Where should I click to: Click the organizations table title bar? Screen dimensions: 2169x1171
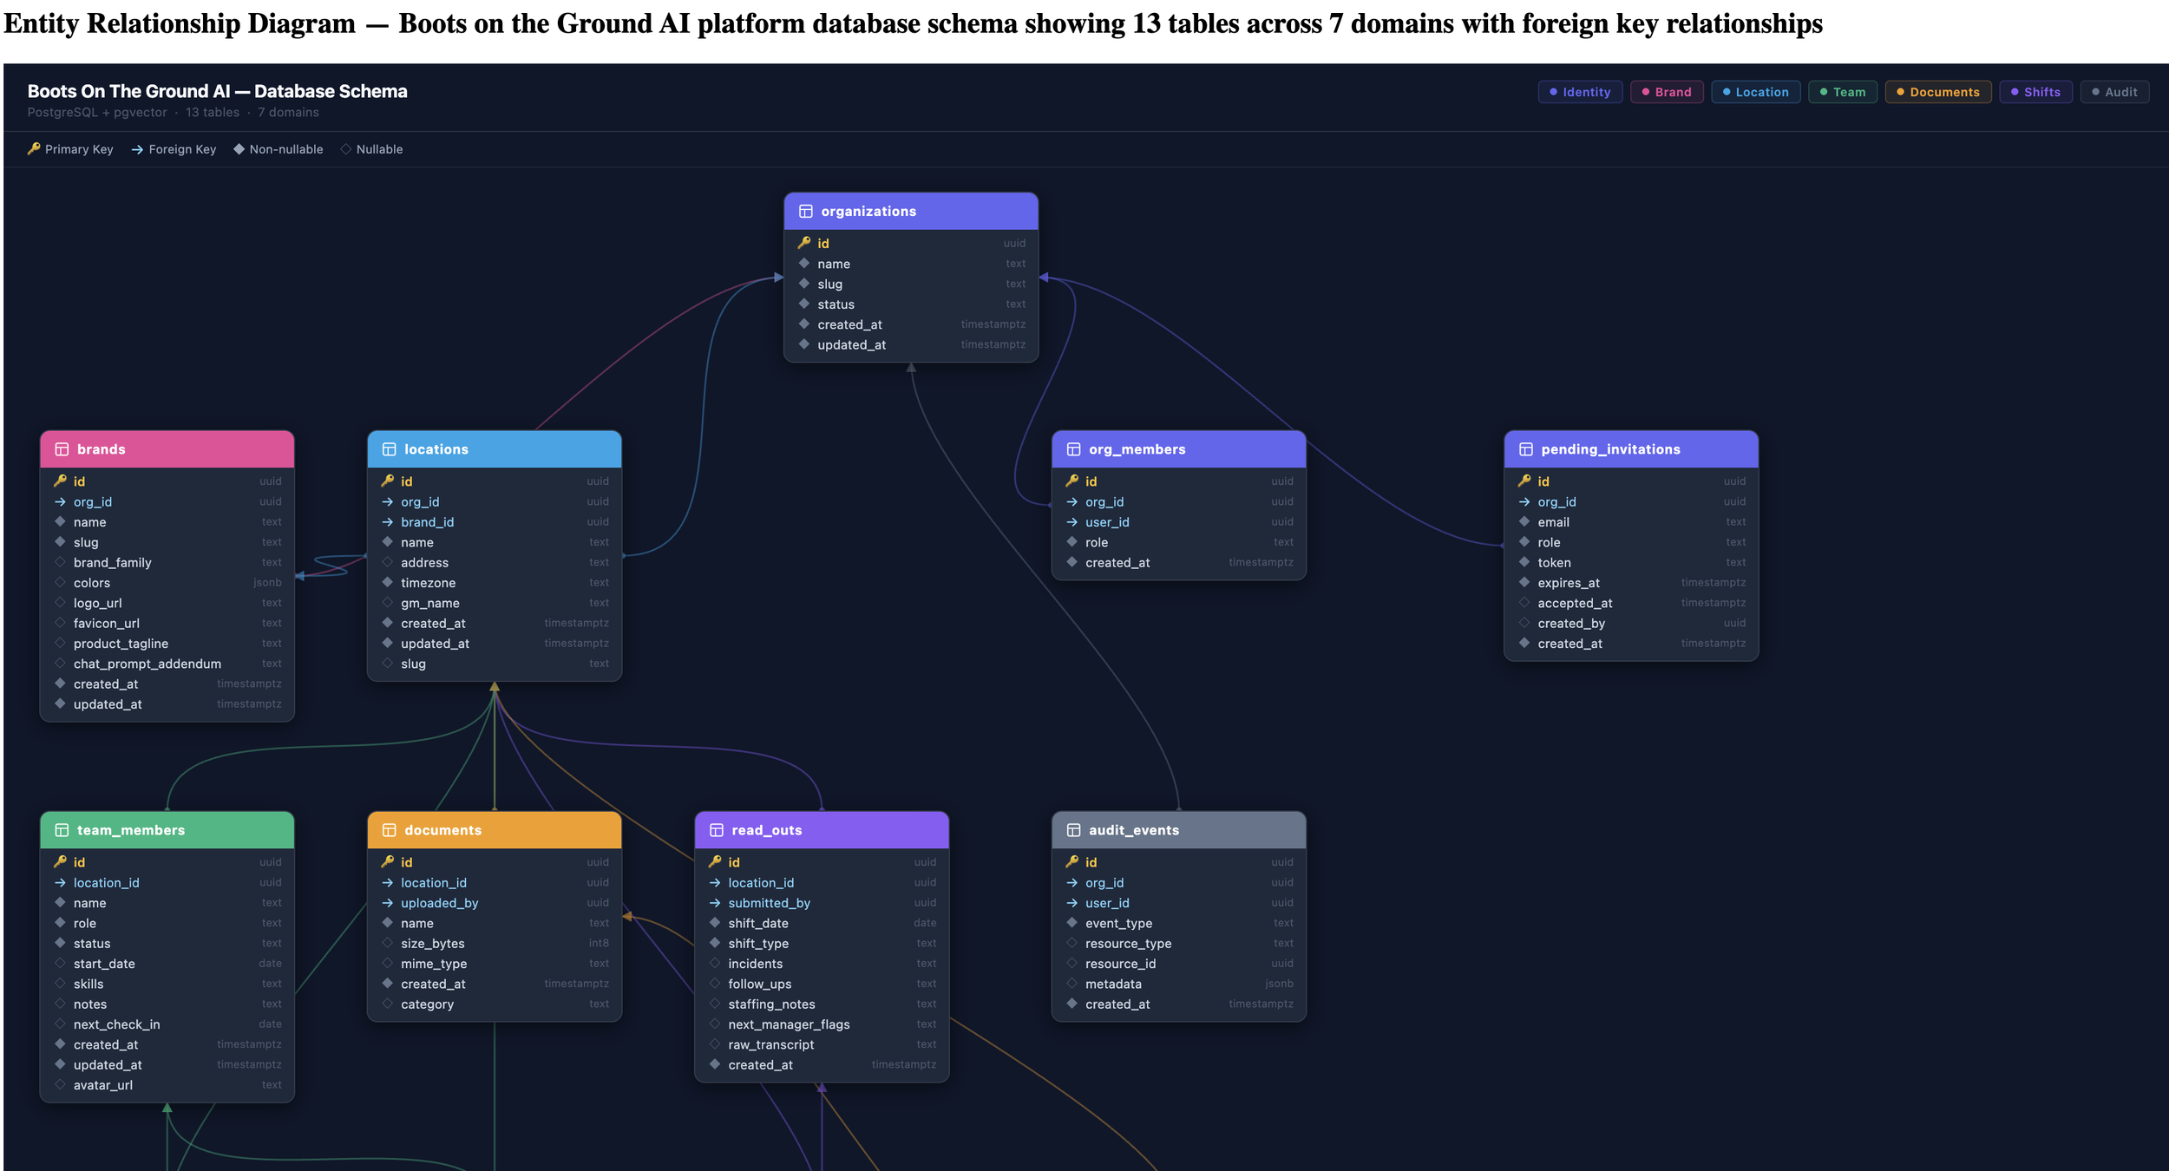(911, 212)
